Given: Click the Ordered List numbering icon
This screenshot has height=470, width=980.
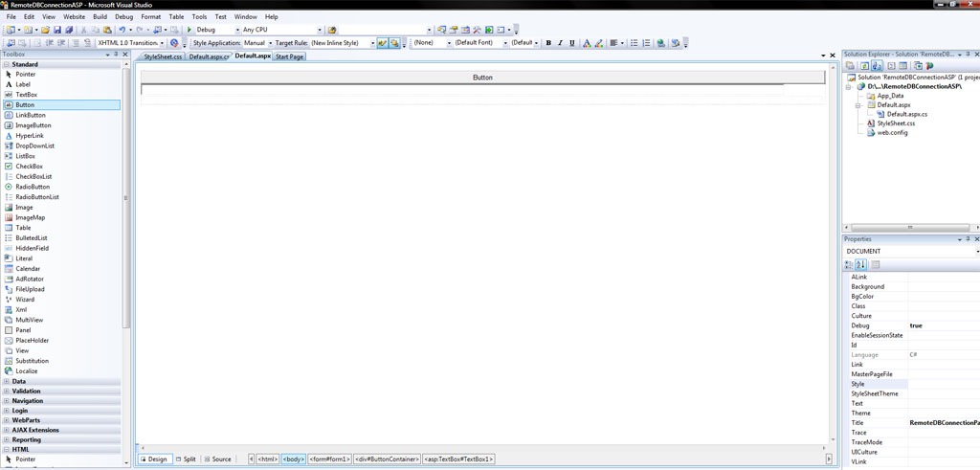Looking at the screenshot, I should pyautogui.click(x=646, y=43).
